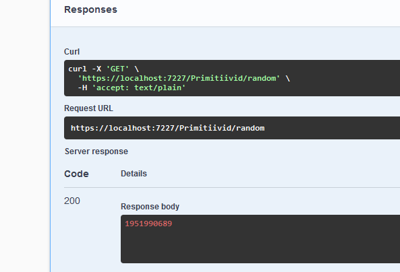
Task: Click the Details column header
Action: tap(134, 174)
